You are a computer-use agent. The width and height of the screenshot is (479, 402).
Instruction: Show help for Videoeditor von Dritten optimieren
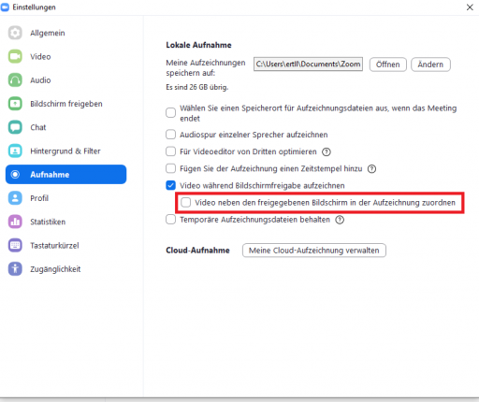click(327, 151)
